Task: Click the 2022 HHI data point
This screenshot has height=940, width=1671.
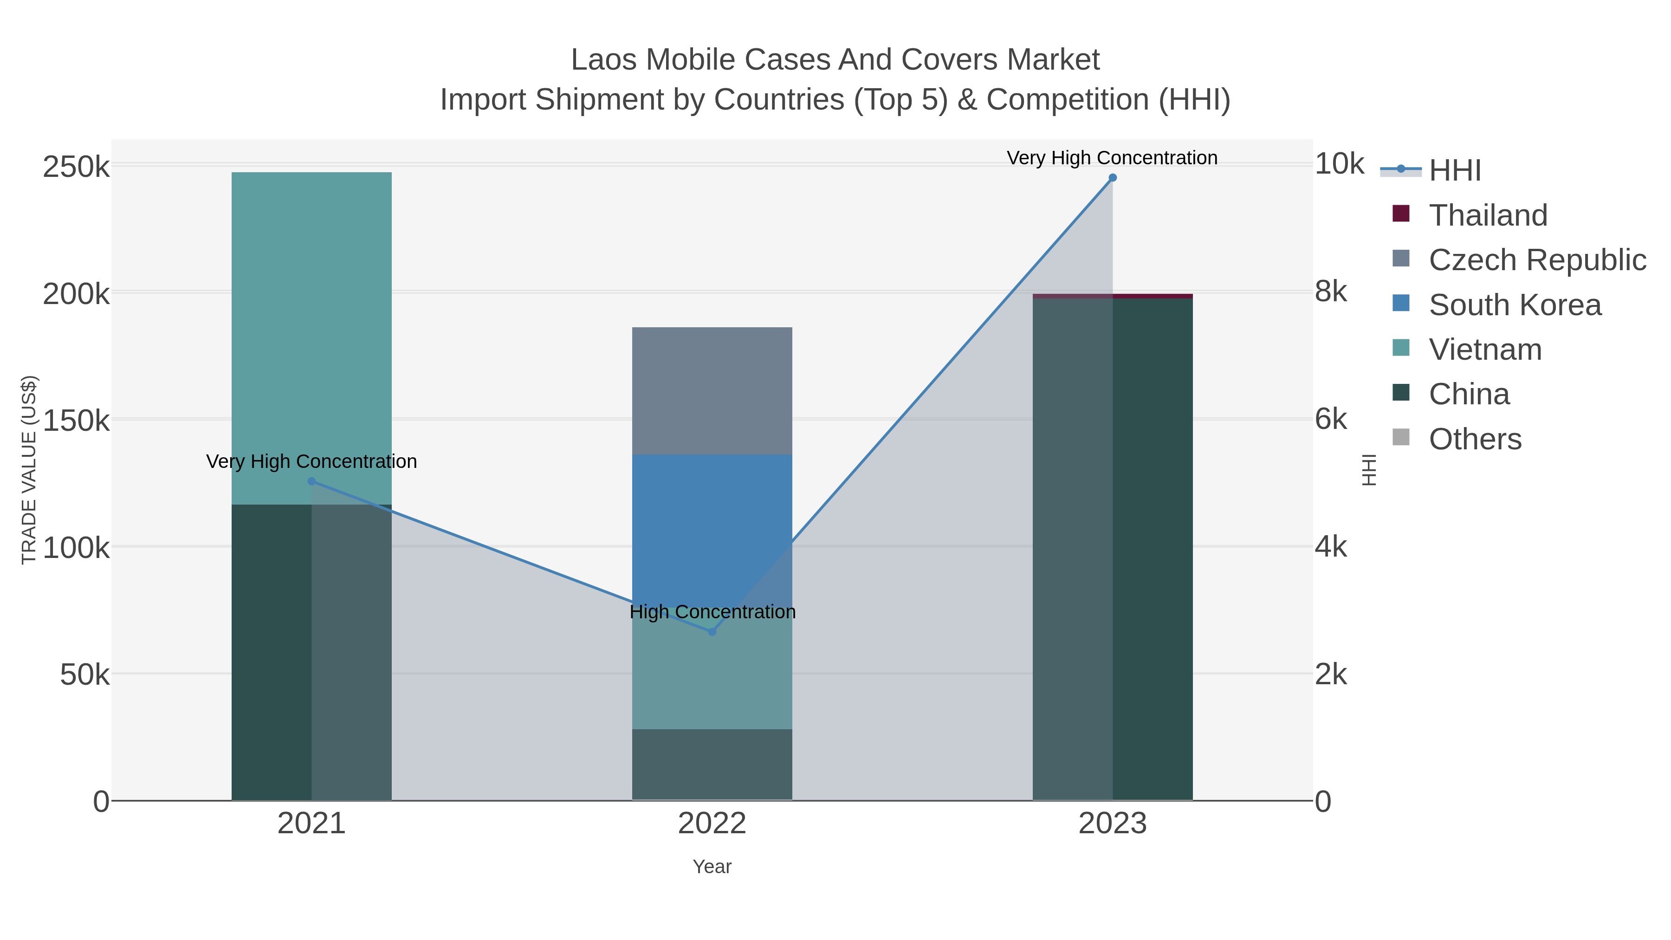Action: click(712, 632)
